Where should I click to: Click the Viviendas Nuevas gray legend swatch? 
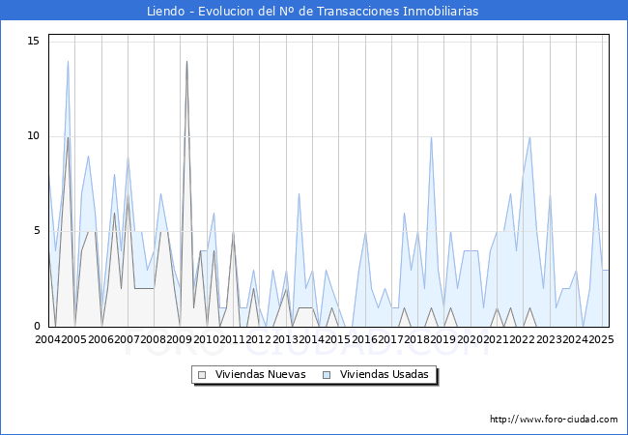pyautogui.click(x=202, y=375)
